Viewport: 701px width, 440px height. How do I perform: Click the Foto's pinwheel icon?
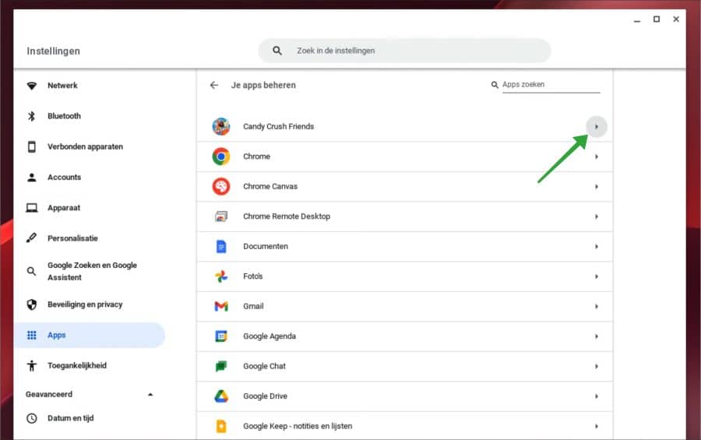coord(221,276)
